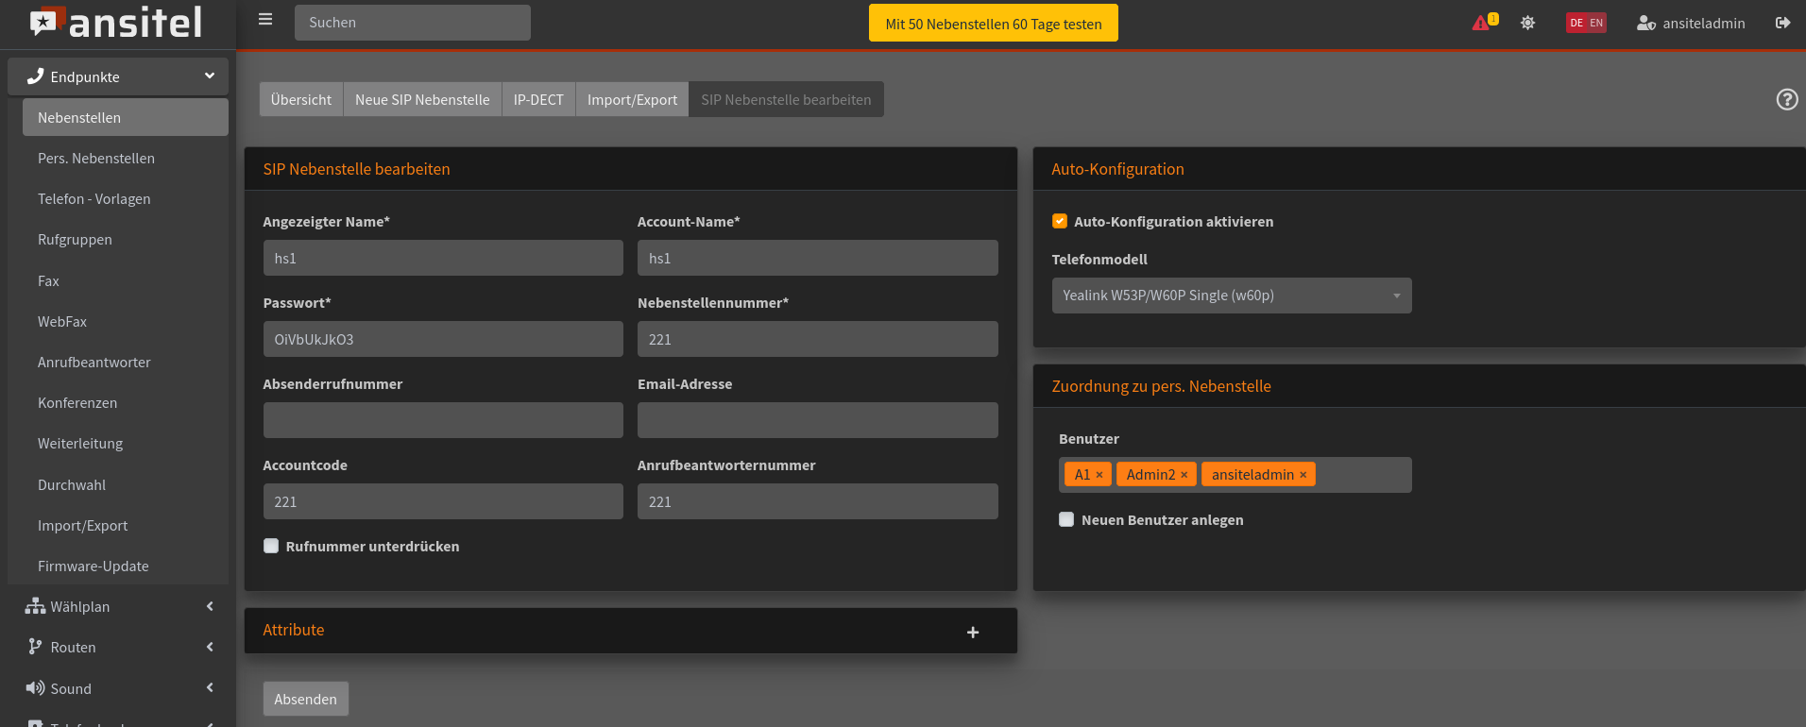The height and width of the screenshot is (727, 1806).
Task: Remove Admin2 user tag
Action: (x=1184, y=475)
